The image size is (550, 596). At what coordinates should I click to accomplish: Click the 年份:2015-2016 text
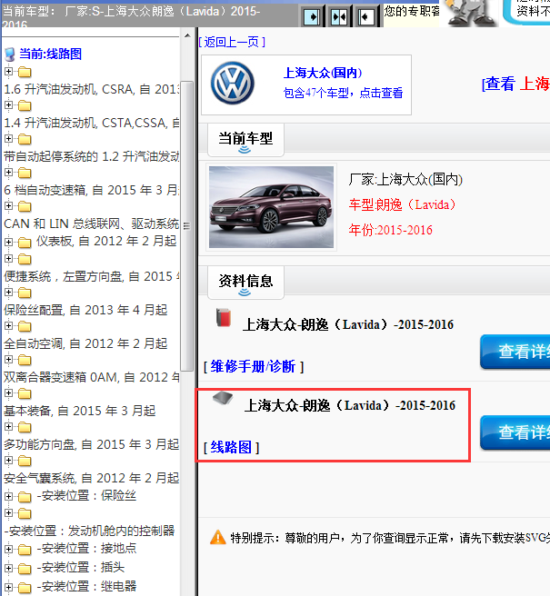(391, 230)
